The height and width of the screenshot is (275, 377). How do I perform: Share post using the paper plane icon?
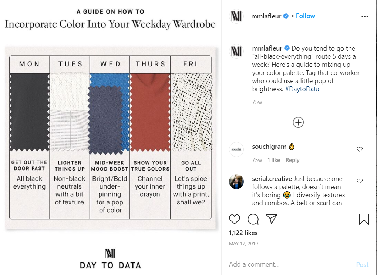click(x=272, y=219)
